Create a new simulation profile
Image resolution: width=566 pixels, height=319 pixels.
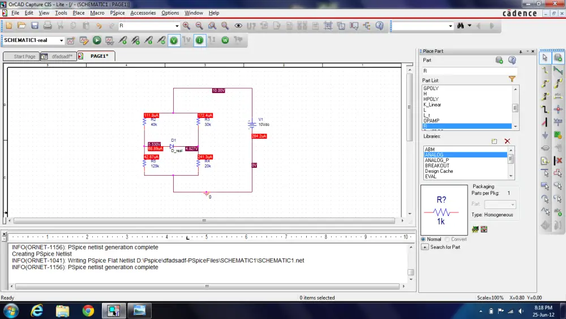pos(71,40)
